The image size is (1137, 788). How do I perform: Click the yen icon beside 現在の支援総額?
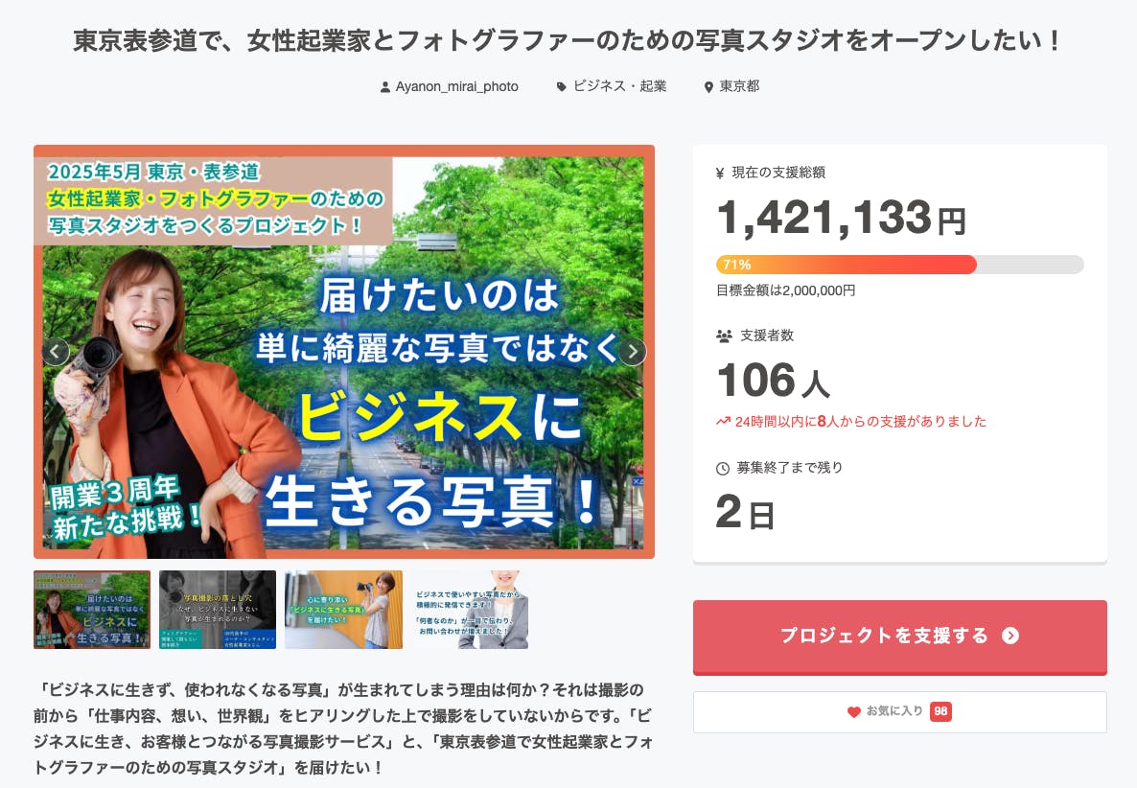pyautogui.click(x=720, y=174)
